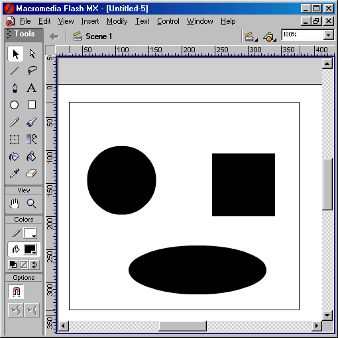Select the Oval tool

point(15,105)
